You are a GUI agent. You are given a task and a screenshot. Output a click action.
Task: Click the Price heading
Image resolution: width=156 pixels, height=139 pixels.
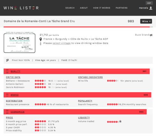9,118
